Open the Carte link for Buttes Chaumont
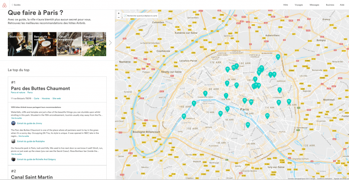This screenshot has width=349, height=180. click(x=36, y=98)
